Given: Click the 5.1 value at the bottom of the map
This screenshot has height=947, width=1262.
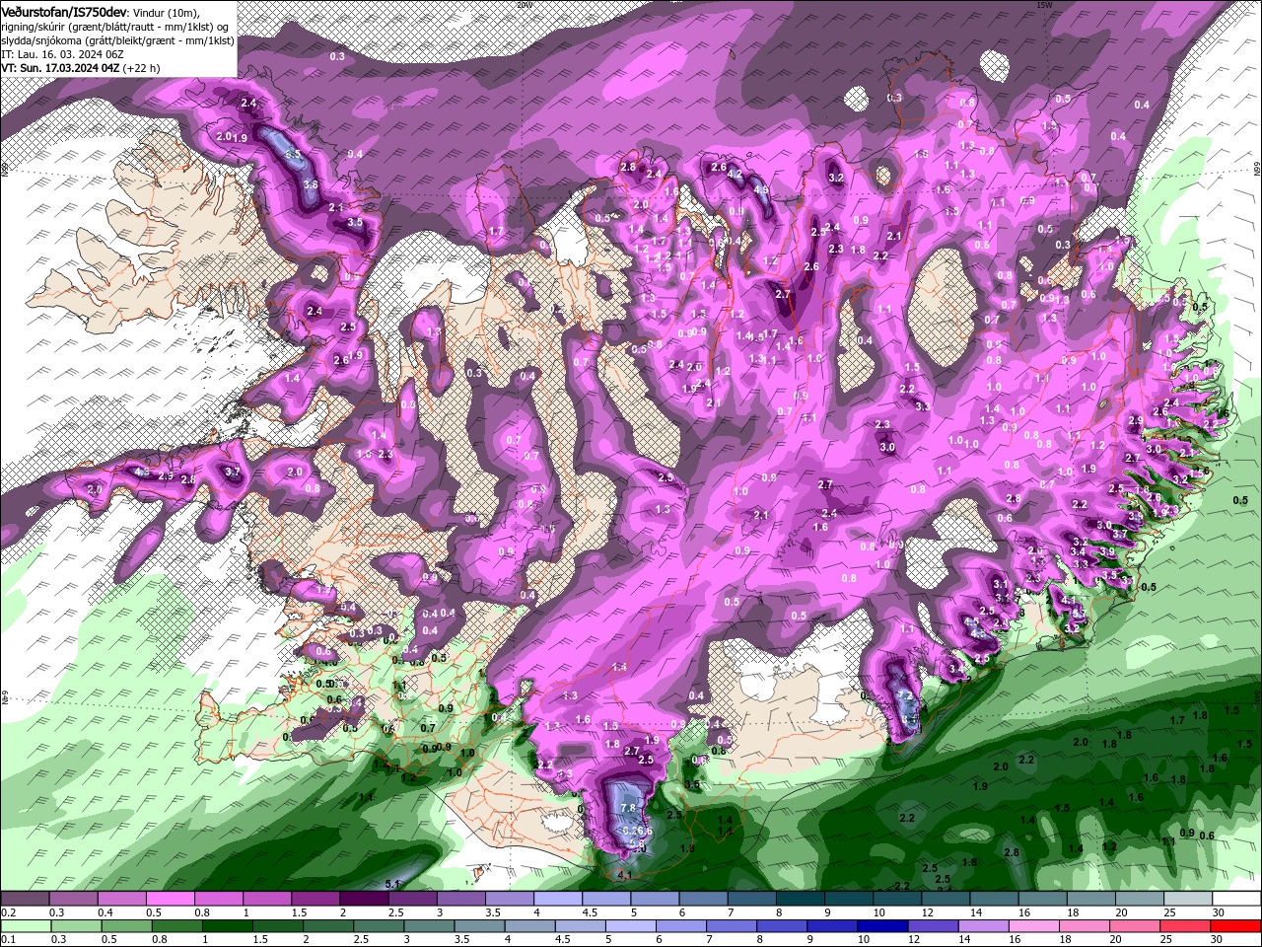Looking at the screenshot, I should point(391,883).
